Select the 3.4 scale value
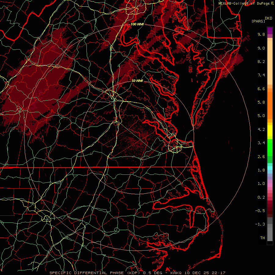275x275 pixels. (x=261, y=143)
